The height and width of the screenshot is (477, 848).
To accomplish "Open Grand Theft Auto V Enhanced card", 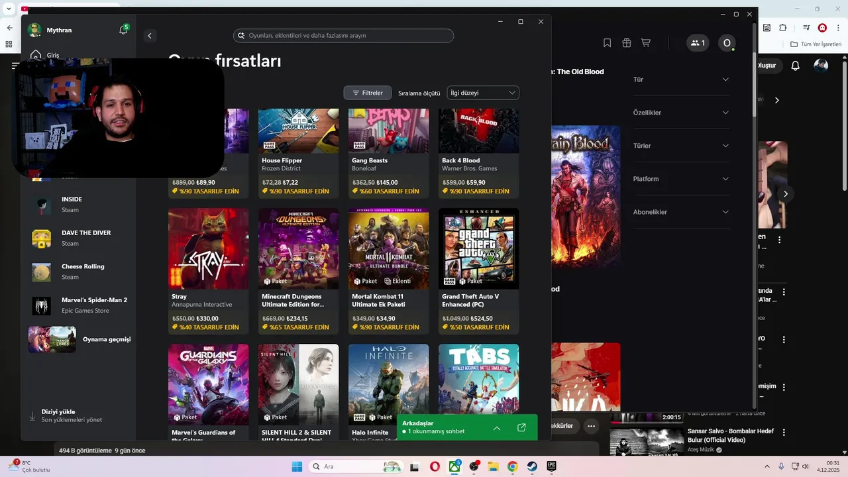I will pos(479,271).
